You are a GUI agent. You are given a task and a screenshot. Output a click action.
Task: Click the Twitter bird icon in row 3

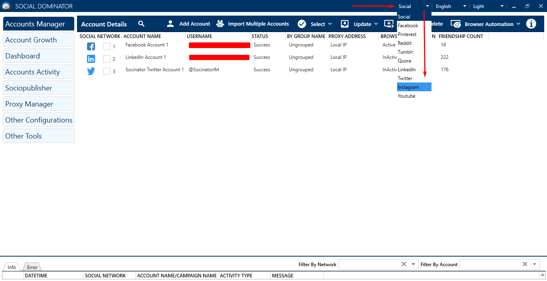(91, 71)
